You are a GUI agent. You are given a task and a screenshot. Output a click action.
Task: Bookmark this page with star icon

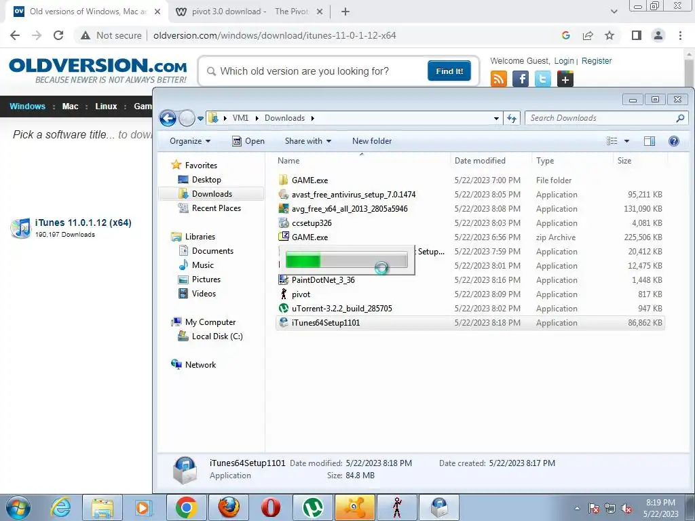tap(609, 35)
